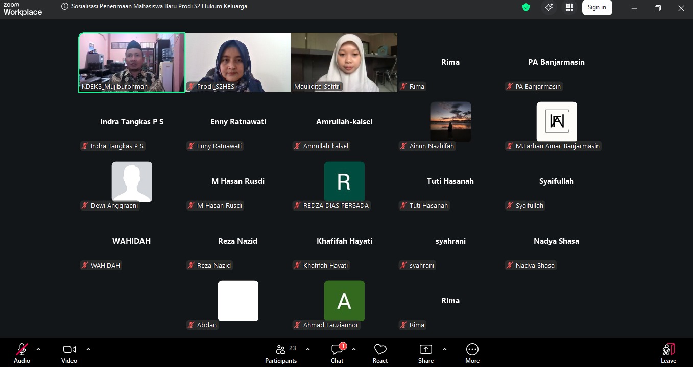Click the muted mic icon beside Abdan
693x367 pixels.
(x=191, y=325)
